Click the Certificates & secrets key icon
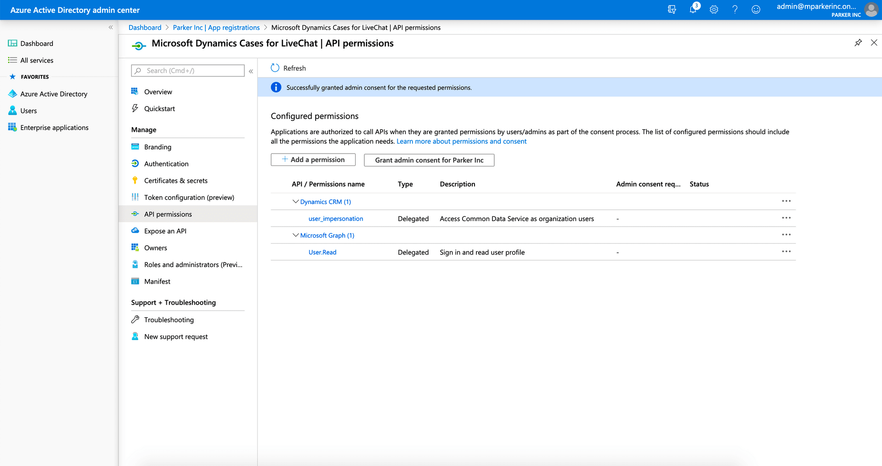Viewport: 882px width, 466px height. coord(135,180)
